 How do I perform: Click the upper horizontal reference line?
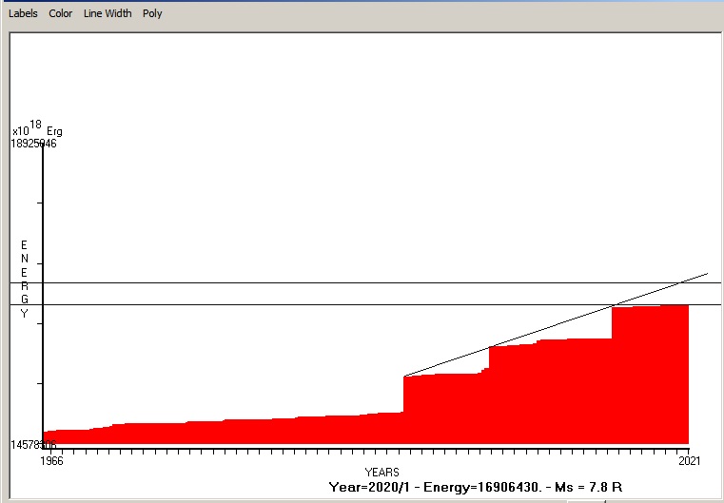pos(285,282)
